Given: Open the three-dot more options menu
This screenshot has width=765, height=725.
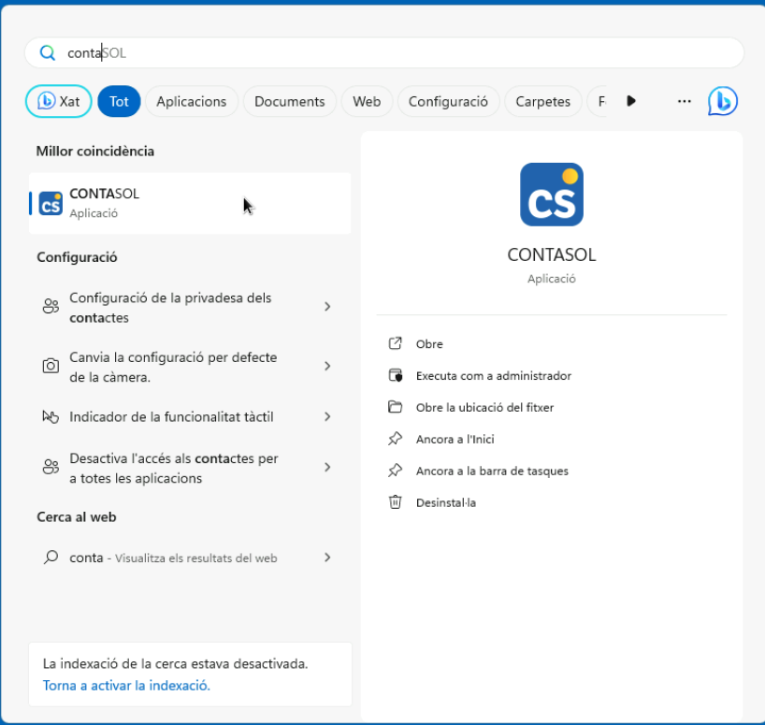Looking at the screenshot, I should point(684,101).
